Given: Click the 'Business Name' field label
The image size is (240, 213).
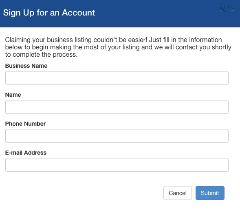Looking at the screenshot, I should [26, 66].
